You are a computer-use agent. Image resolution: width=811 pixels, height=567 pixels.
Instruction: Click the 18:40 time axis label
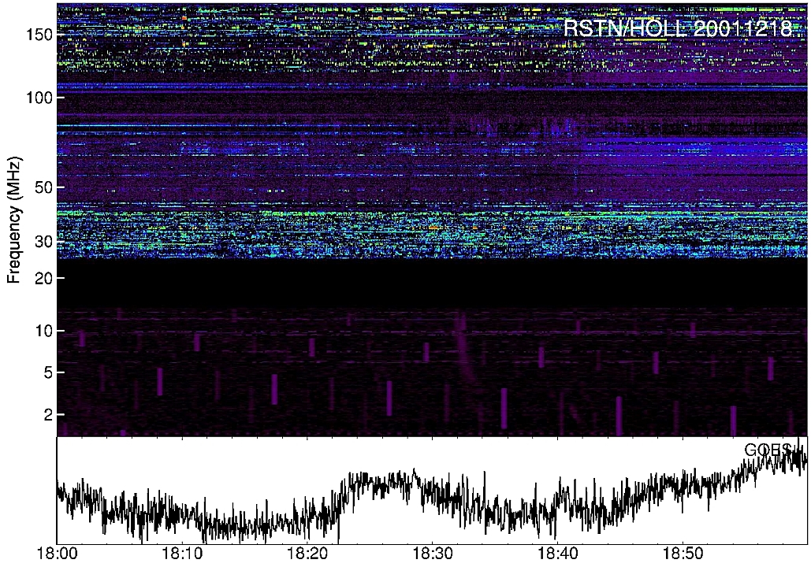coord(557,554)
